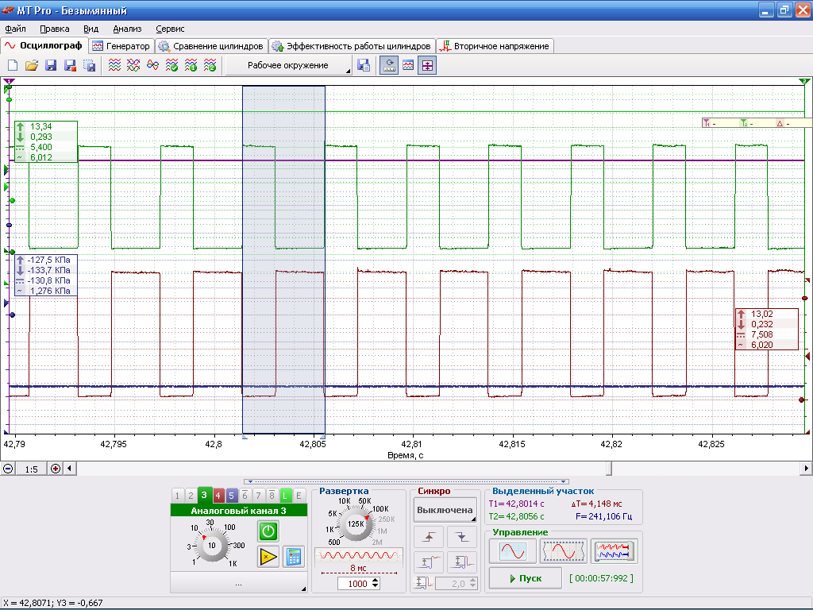Click the waveforms icon with green checkmark
Screen dimensions: 813x610
(x=171, y=65)
